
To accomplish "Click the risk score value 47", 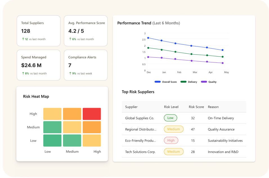I will 193,129.
